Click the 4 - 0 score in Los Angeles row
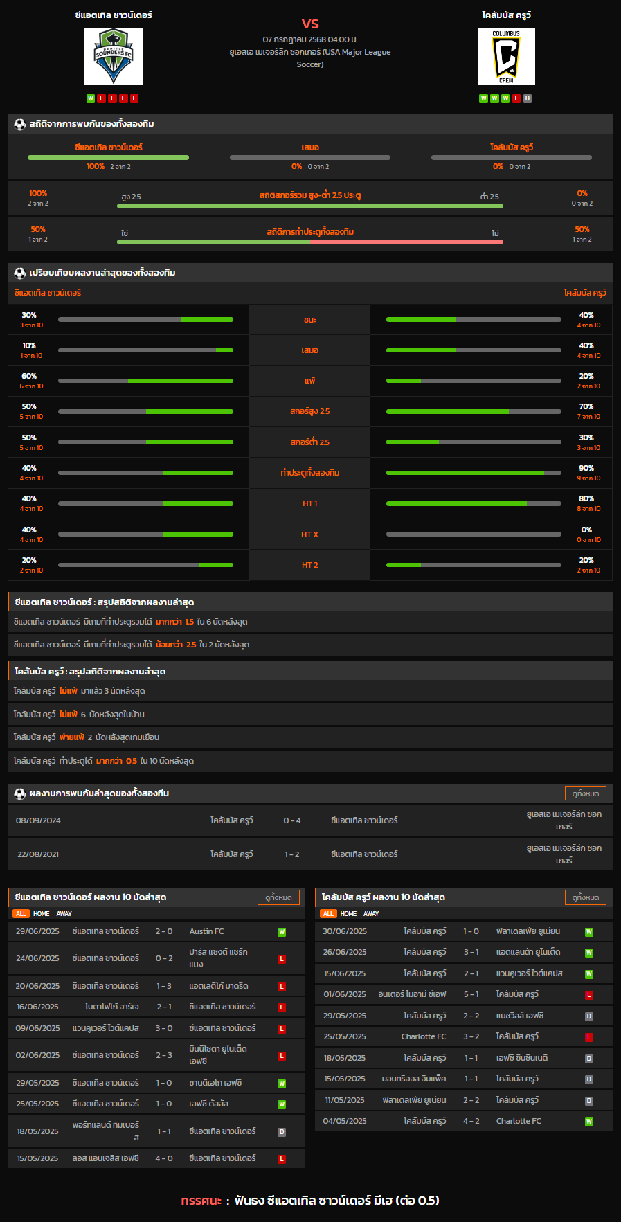 (x=164, y=1158)
